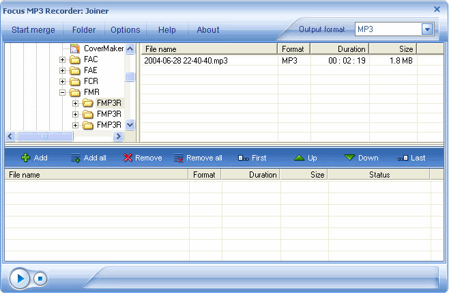Open the About menu
449x293 pixels.
point(208,30)
